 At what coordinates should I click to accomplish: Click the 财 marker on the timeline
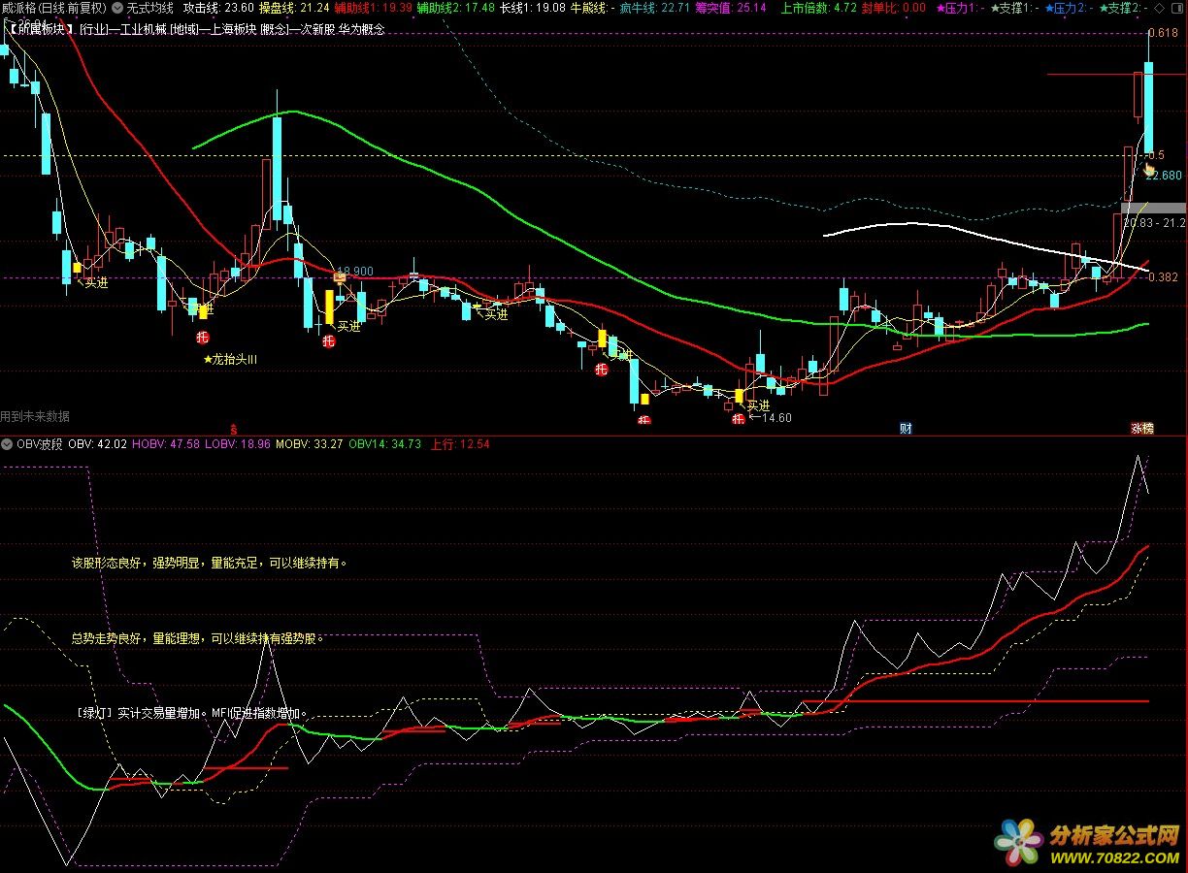[906, 428]
